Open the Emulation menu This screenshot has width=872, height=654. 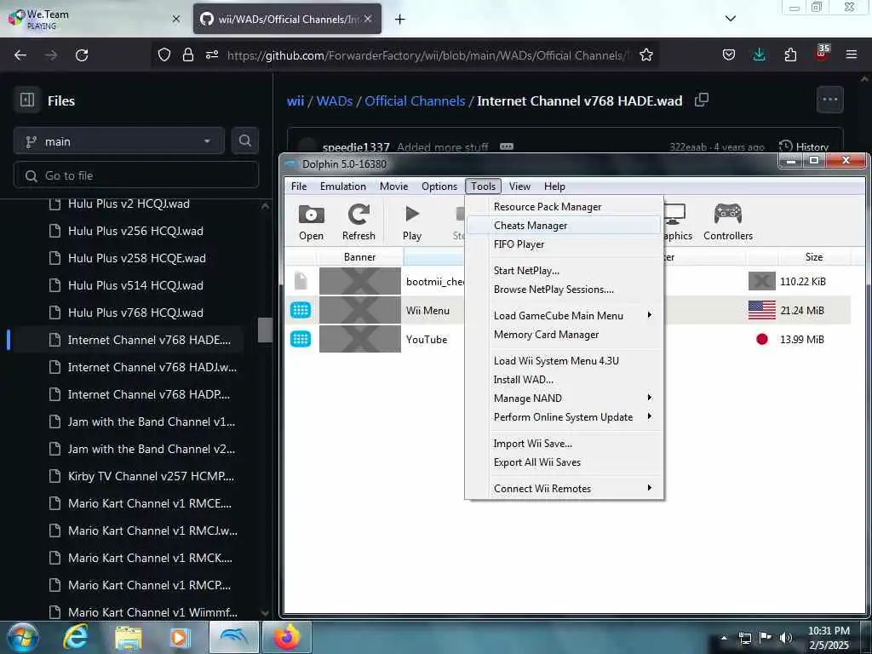tap(342, 186)
